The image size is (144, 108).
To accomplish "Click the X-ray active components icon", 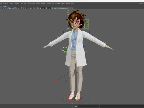I will click(35, 8).
